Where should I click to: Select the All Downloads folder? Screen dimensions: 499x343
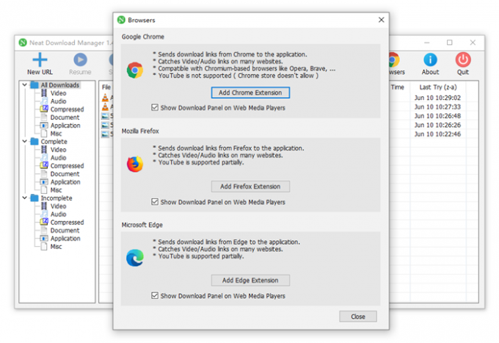[60, 85]
